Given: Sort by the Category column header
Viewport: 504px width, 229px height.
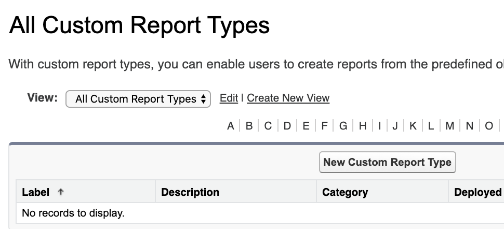Looking at the screenshot, I should (345, 192).
